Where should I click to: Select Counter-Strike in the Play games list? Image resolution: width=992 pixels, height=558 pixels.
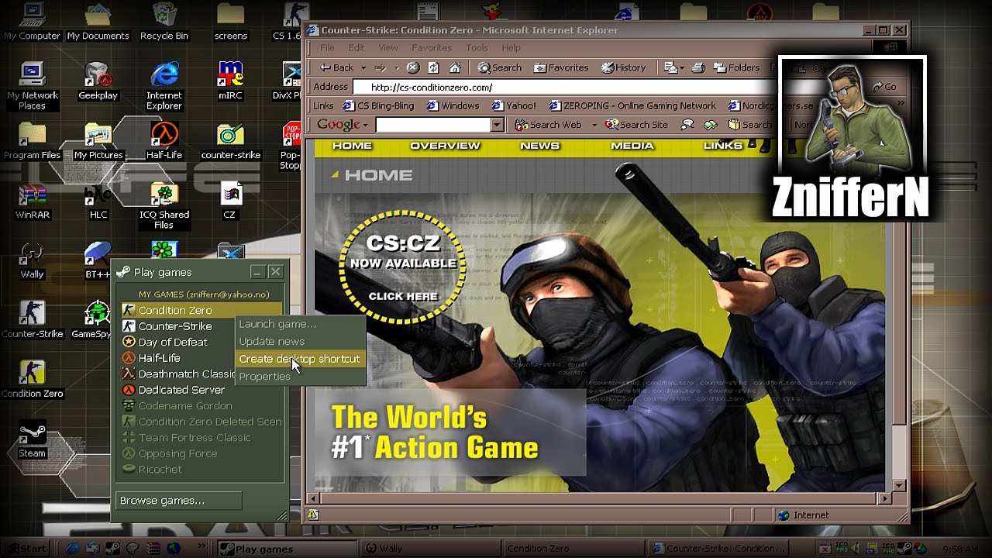[177, 326]
